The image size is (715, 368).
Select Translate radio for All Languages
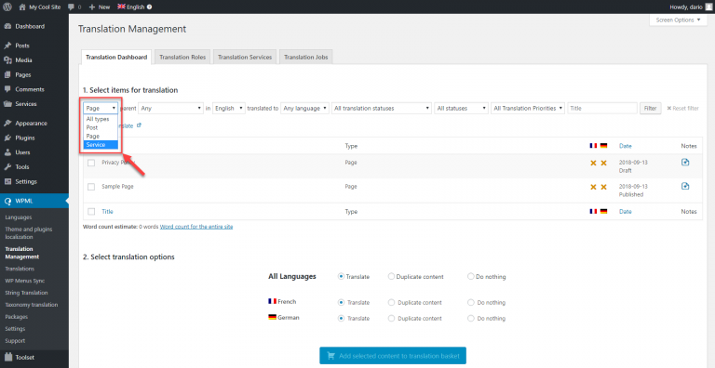tap(341, 276)
